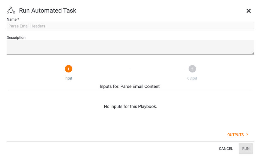
Task: Click the Name field label
Action: [12, 19]
